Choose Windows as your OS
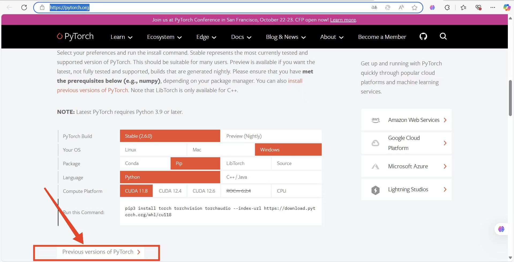Viewport: 514px width, 262px height. point(288,150)
